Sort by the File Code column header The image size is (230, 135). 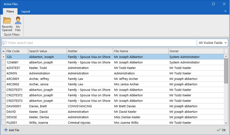click(x=16, y=51)
